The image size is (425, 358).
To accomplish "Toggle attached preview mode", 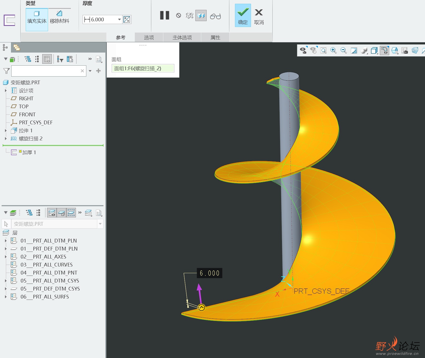I will (x=201, y=15).
